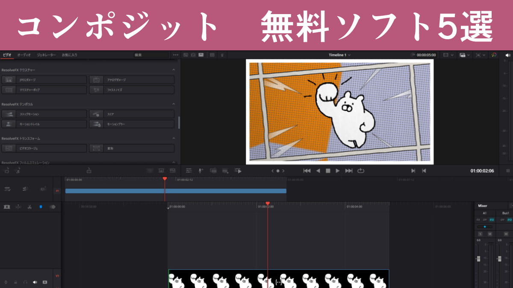This screenshot has height=288, width=513.
Task: Switch to the ビデオ effects tab
Action: (x=7, y=55)
